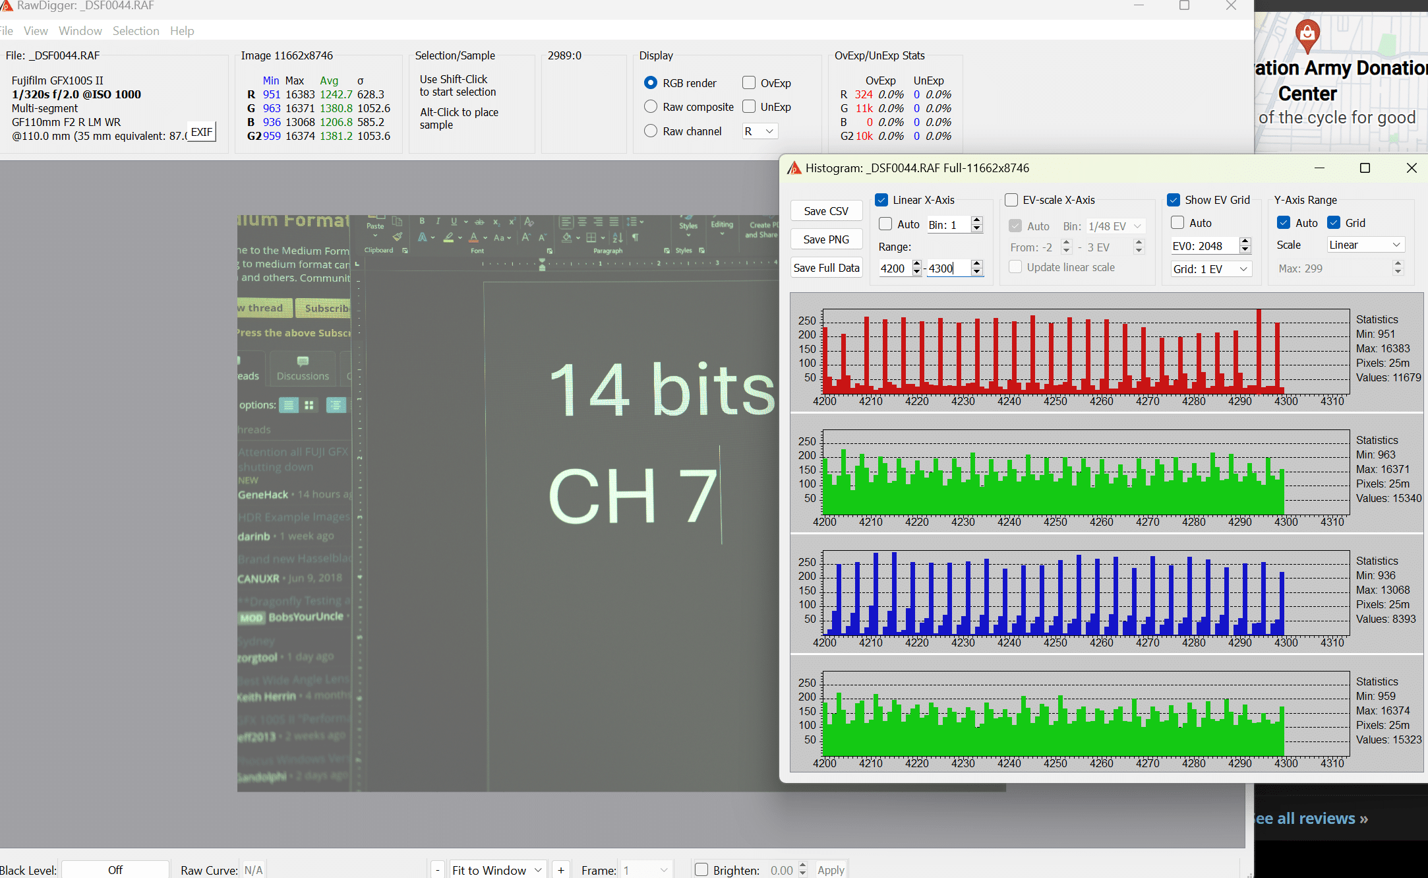This screenshot has height=878, width=1428.
Task: Open the 1/48 EV bin dropdown
Action: (1116, 226)
